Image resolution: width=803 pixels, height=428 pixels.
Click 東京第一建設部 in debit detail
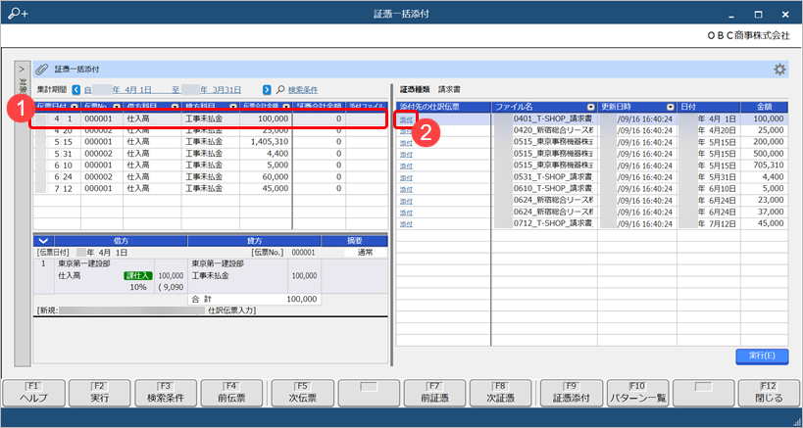(x=83, y=263)
